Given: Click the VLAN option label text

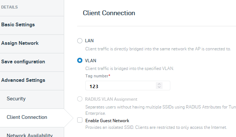Looking at the screenshot, I should (x=91, y=61).
